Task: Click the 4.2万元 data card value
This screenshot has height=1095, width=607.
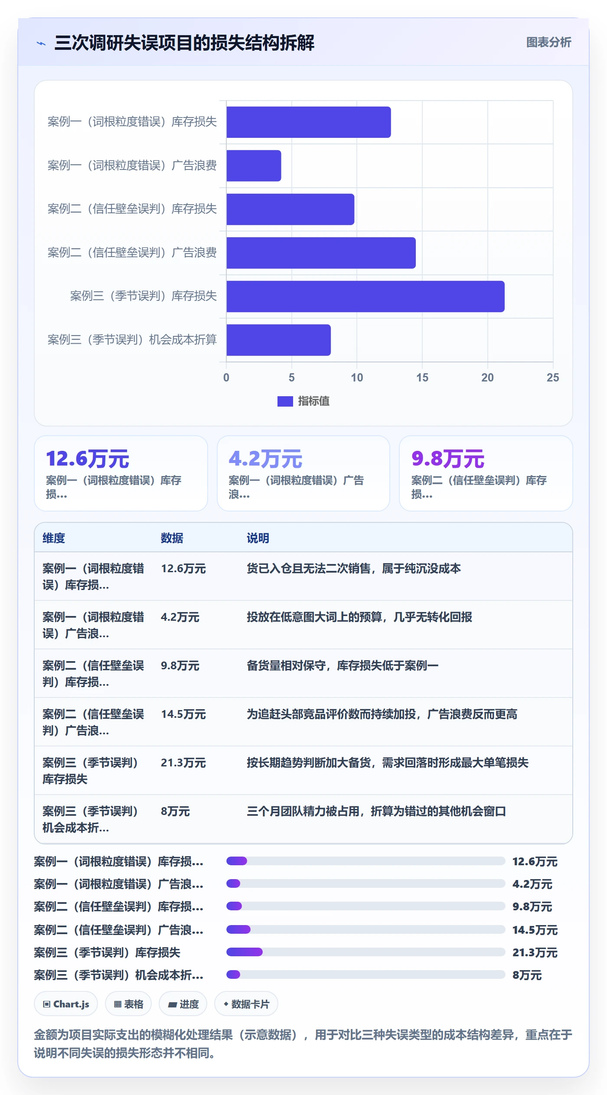Action: (x=265, y=459)
